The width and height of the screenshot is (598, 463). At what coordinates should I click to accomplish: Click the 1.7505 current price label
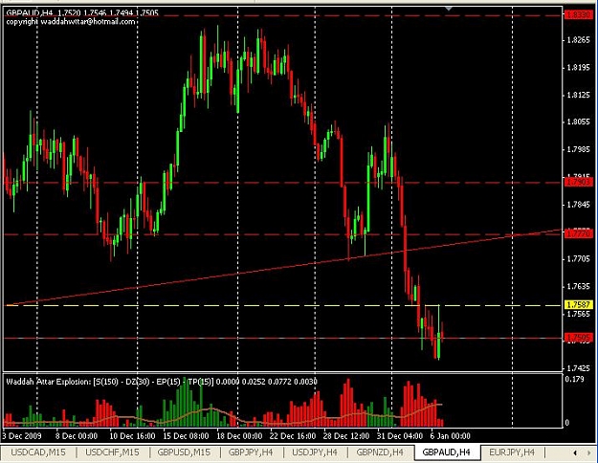[x=578, y=338]
